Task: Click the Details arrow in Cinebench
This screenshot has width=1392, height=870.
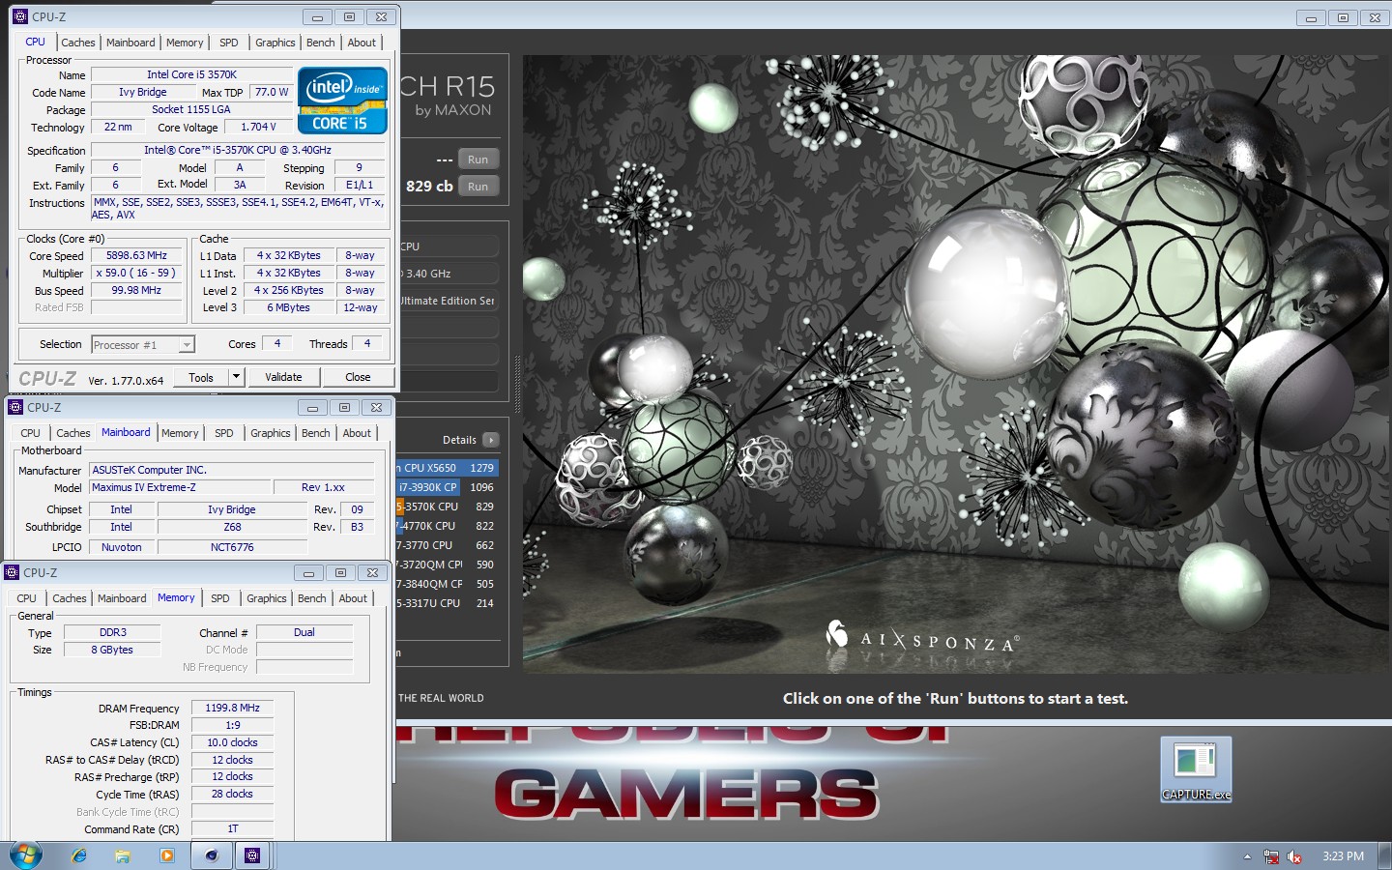Action: 491,440
